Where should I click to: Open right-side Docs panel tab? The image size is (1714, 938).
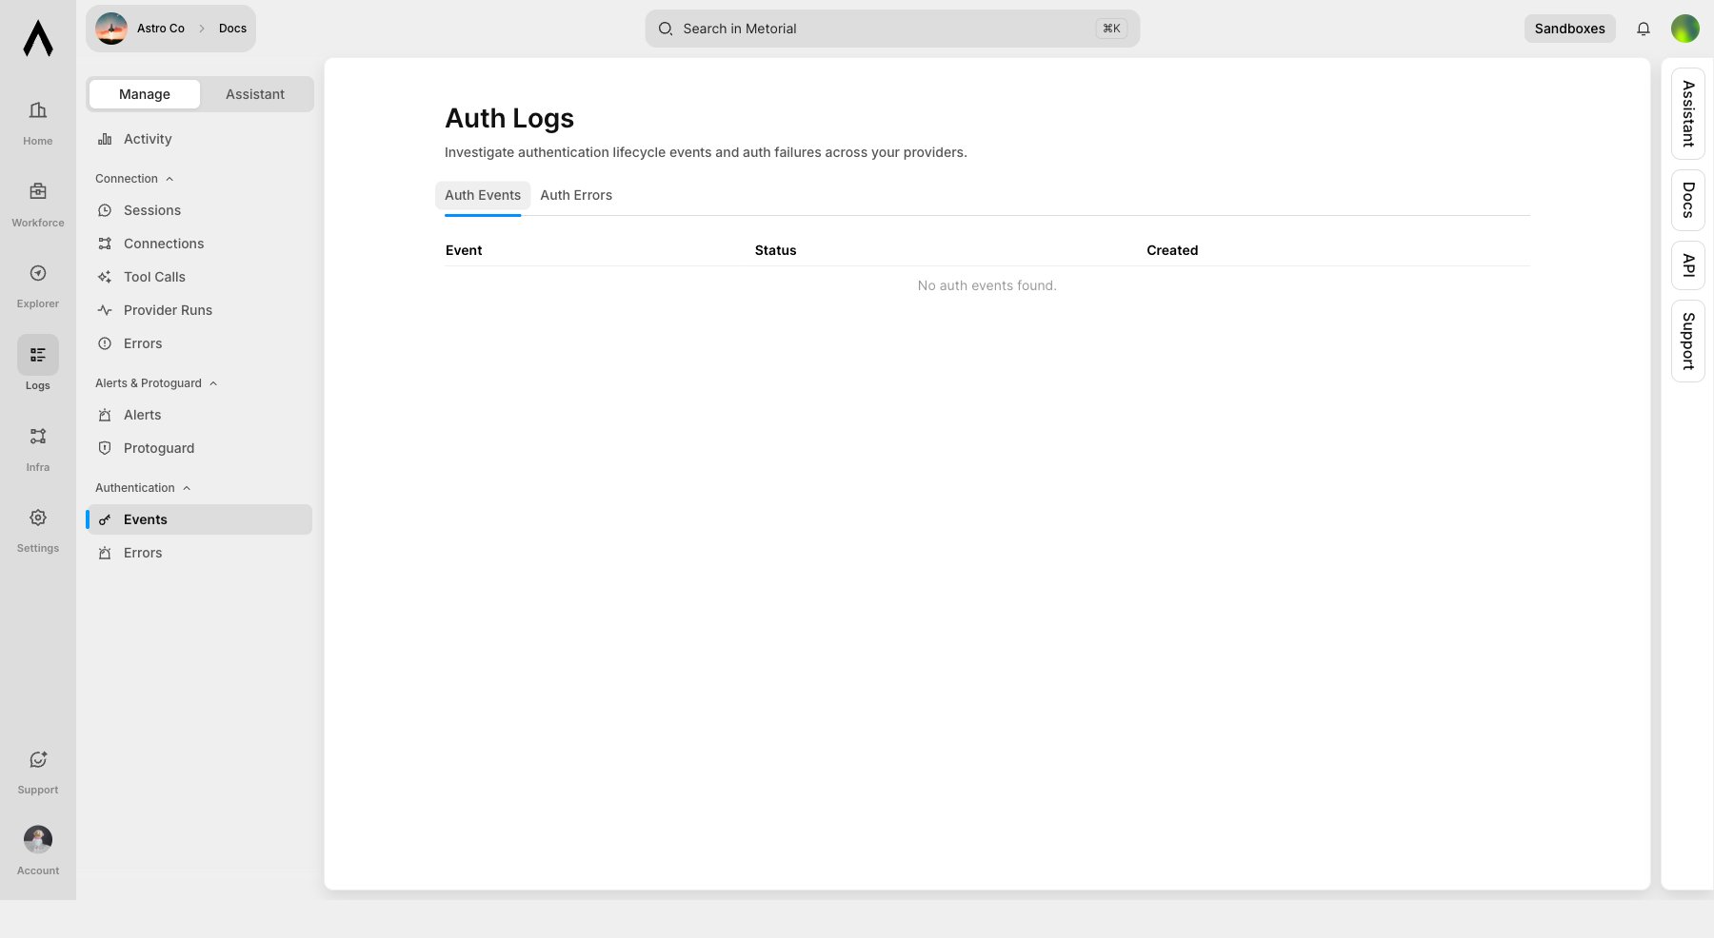coord(1688,200)
